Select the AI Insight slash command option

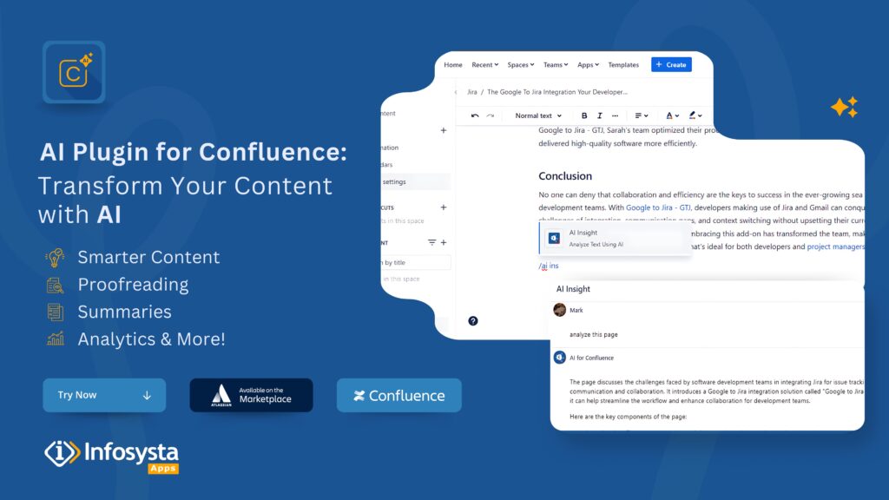[x=616, y=238]
